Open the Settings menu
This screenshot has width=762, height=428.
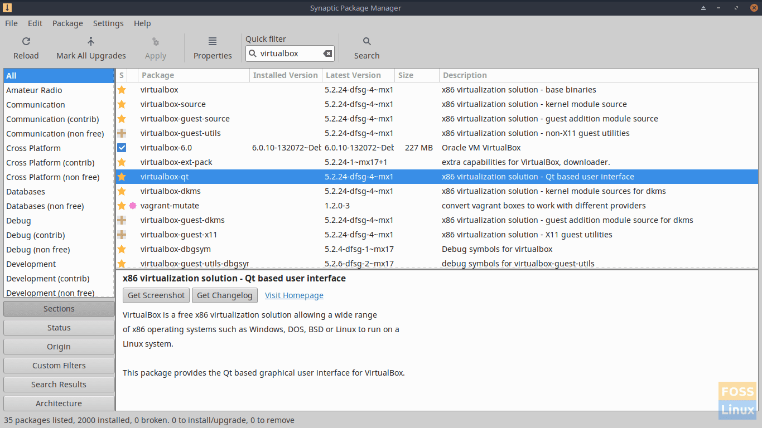pyautogui.click(x=108, y=23)
